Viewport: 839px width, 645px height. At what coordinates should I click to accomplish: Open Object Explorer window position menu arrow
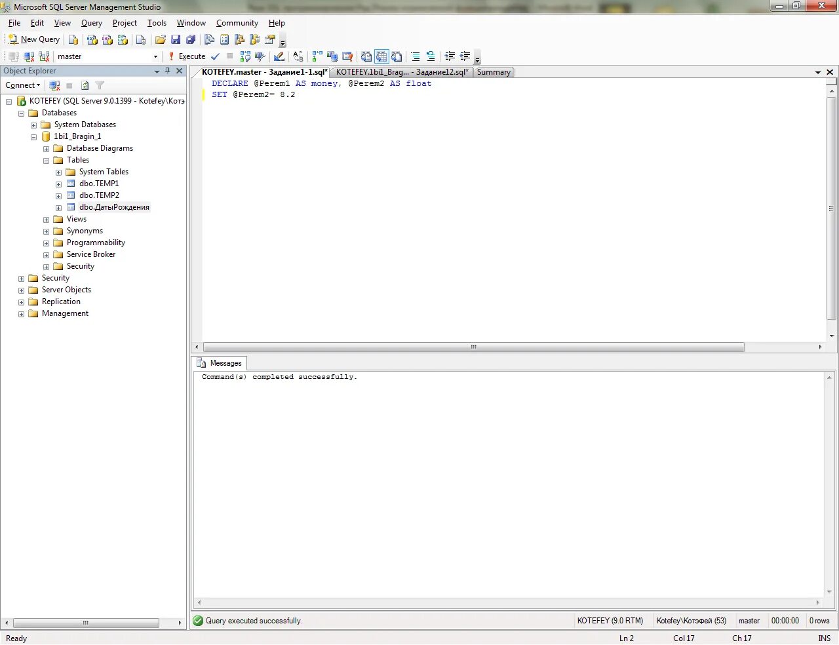[157, 71]
